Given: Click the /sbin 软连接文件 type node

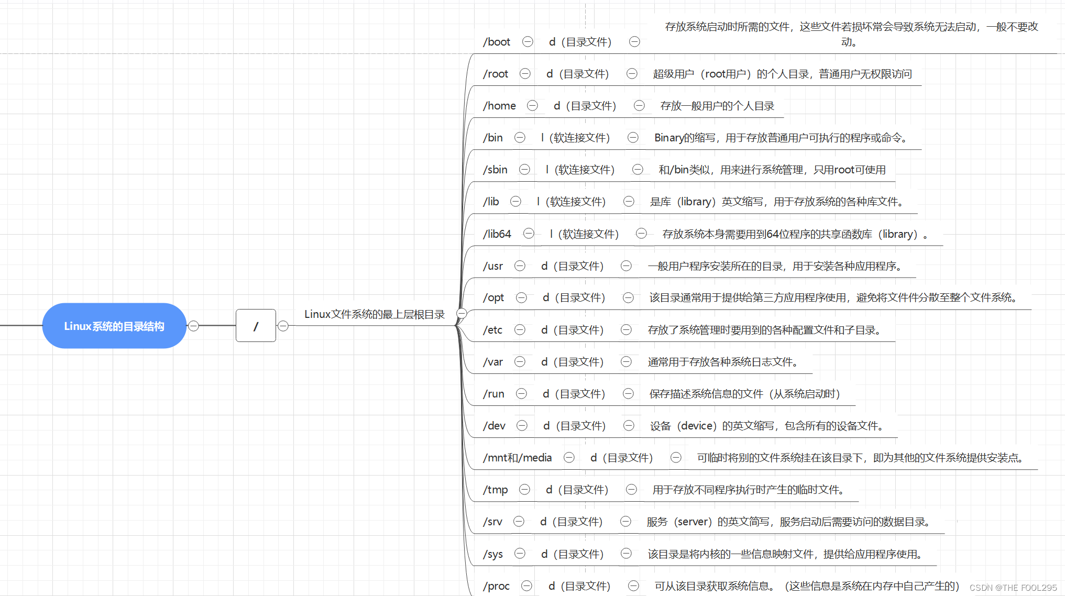Looking at the screenshot, I should click(580, 170).
